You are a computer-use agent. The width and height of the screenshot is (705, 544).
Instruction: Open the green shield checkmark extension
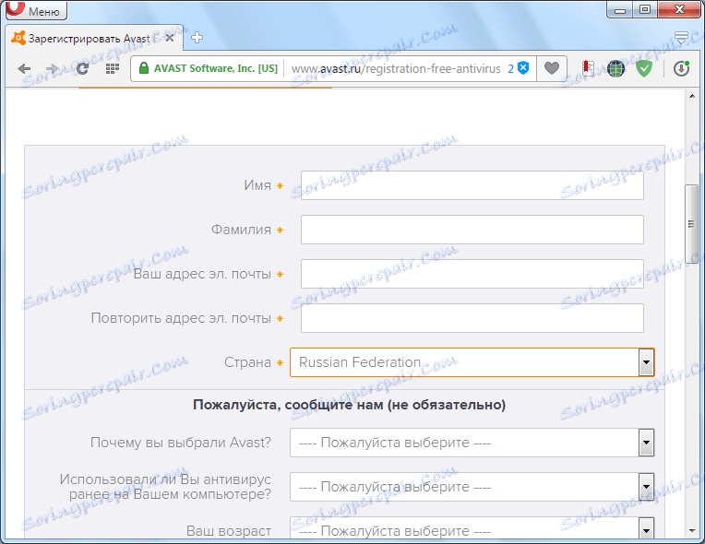click(644, 69)
